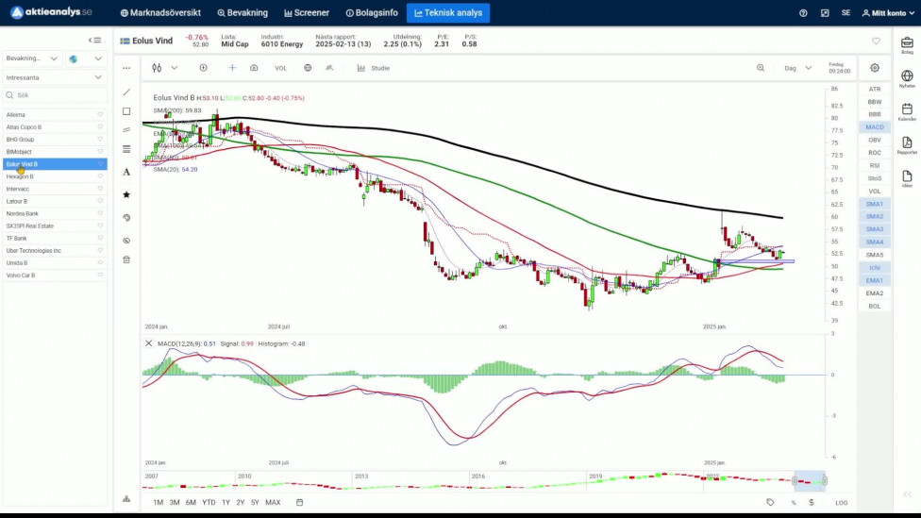Click the trash icon to delete drawings

126,259
